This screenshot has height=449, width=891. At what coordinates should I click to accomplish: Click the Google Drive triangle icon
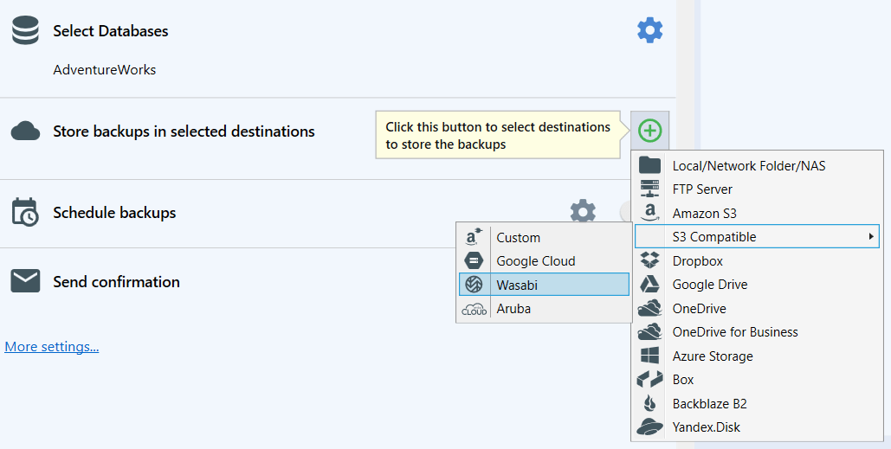[649, 285]
